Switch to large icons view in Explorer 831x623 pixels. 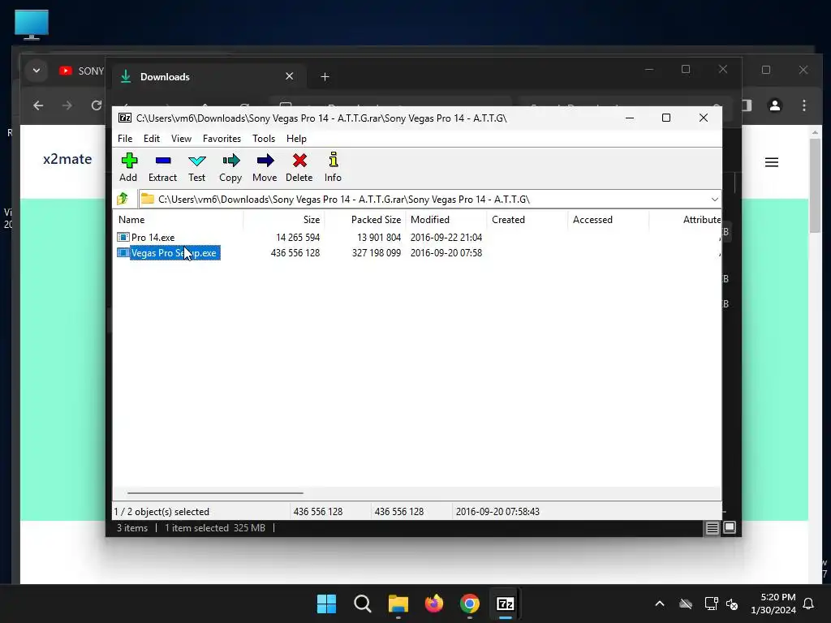point(730,527)
